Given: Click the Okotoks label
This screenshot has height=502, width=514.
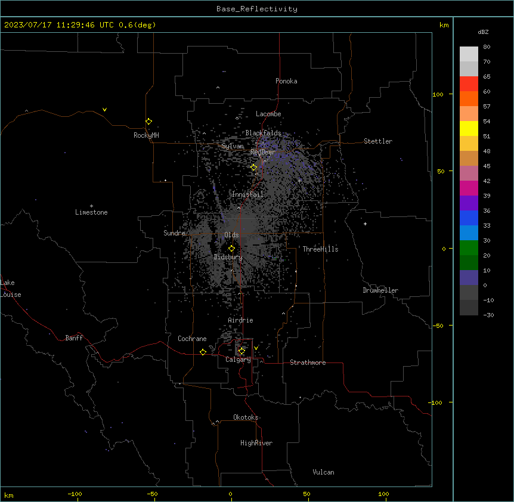Looking at the screenshot, I should pyautogui.click(x=246, y=417).
